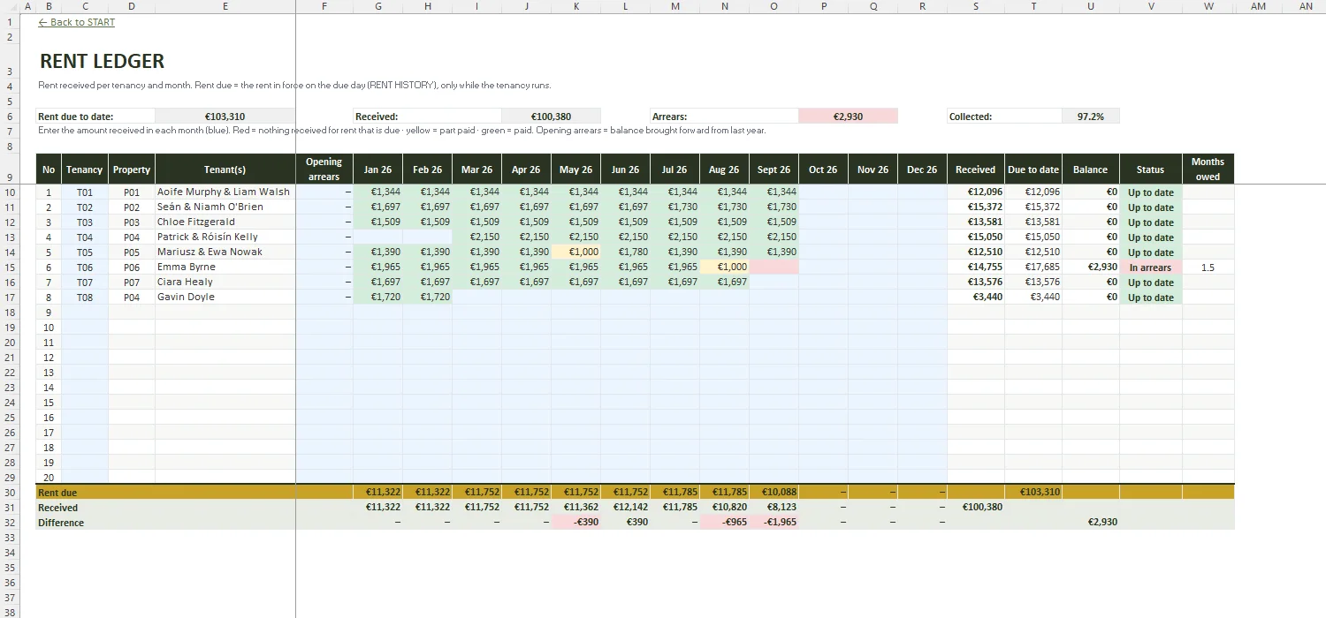The image size is (1326, 618).
Task: Select tenant cell Patrick & Róisín Kelly
Action: (x=225, y=237)
